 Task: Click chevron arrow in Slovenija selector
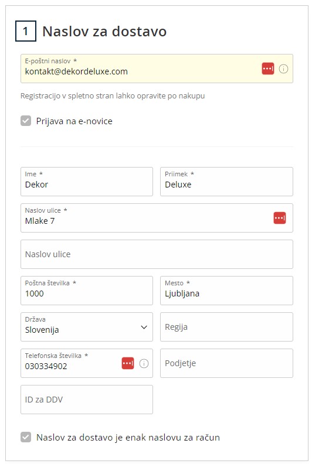[x=144, y=327]
